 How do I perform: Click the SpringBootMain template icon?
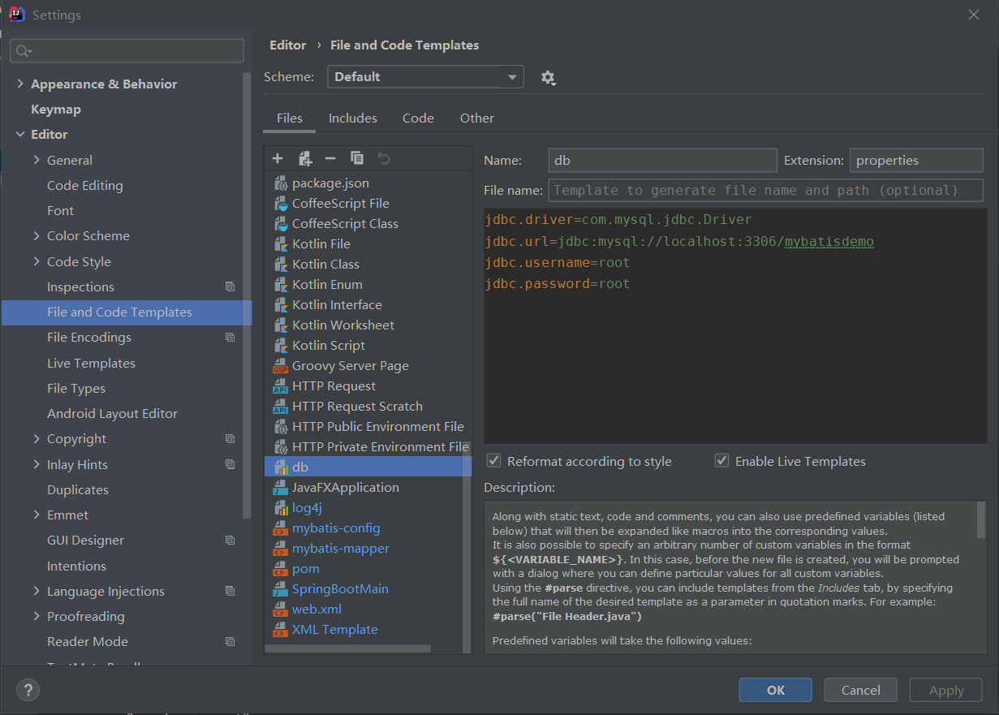tap(280, 589)
